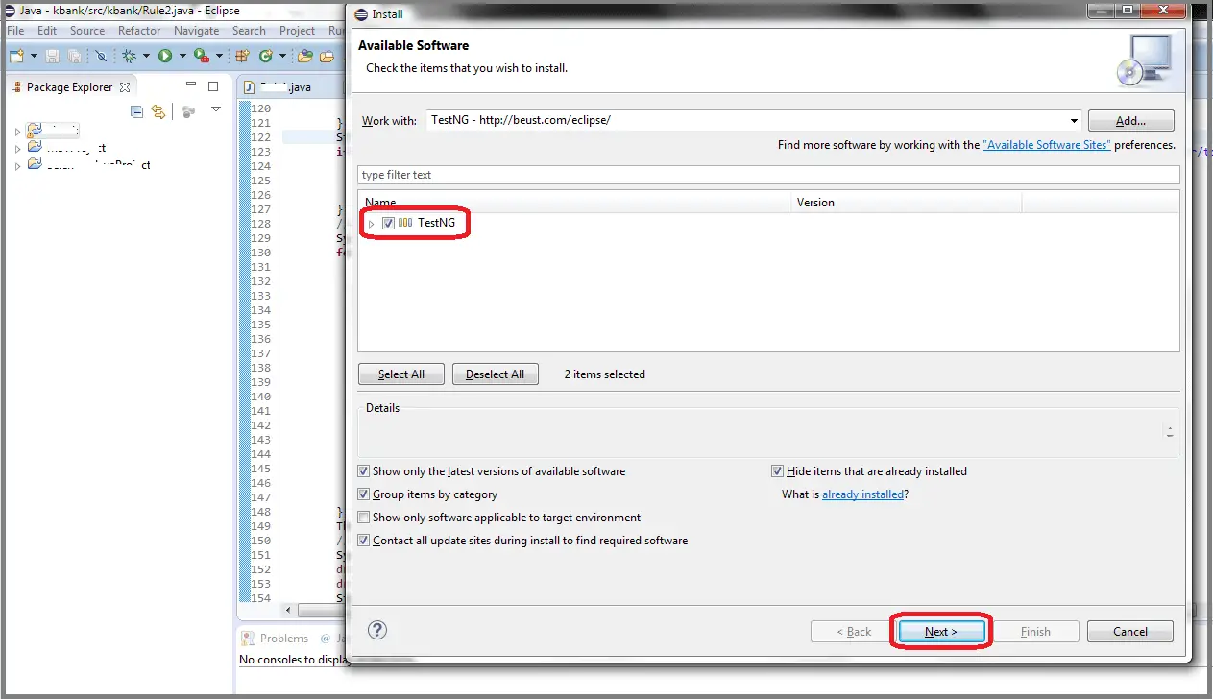Open the Debug configurations dropdown arrow

[146, 57]
